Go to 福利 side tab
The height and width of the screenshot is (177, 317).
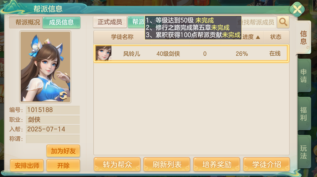[303, 114]
